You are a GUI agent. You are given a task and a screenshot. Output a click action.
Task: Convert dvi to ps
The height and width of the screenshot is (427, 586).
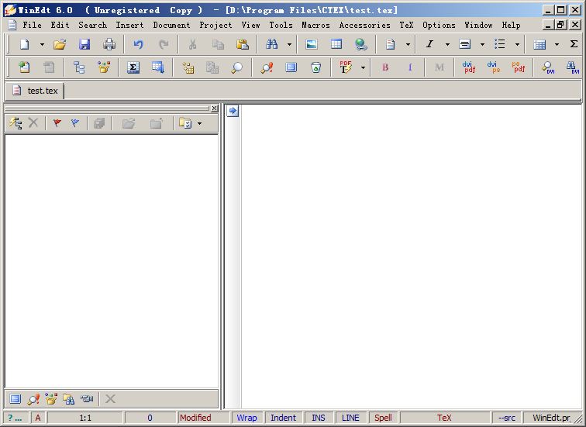(494, 67)
